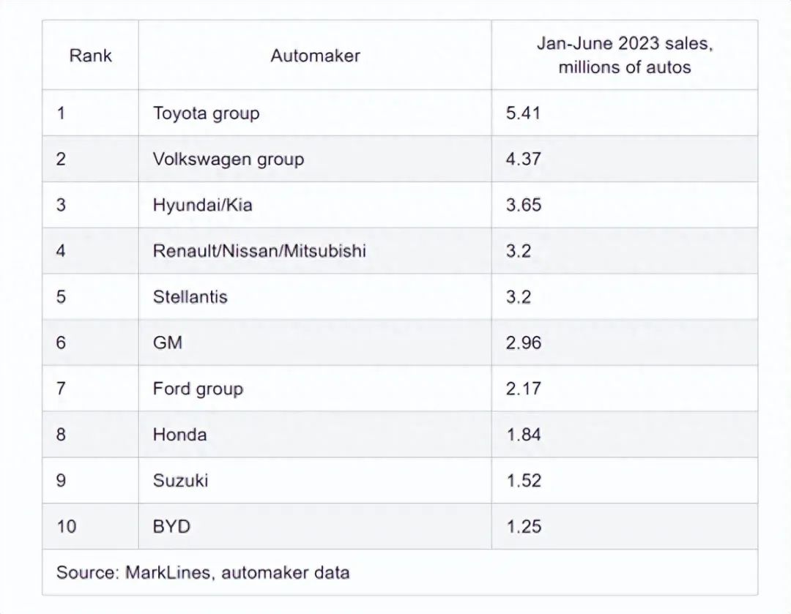Screen dimensions: 791x614
Task: Select the Toyota group cell
Action: click(x=206, y=113)
